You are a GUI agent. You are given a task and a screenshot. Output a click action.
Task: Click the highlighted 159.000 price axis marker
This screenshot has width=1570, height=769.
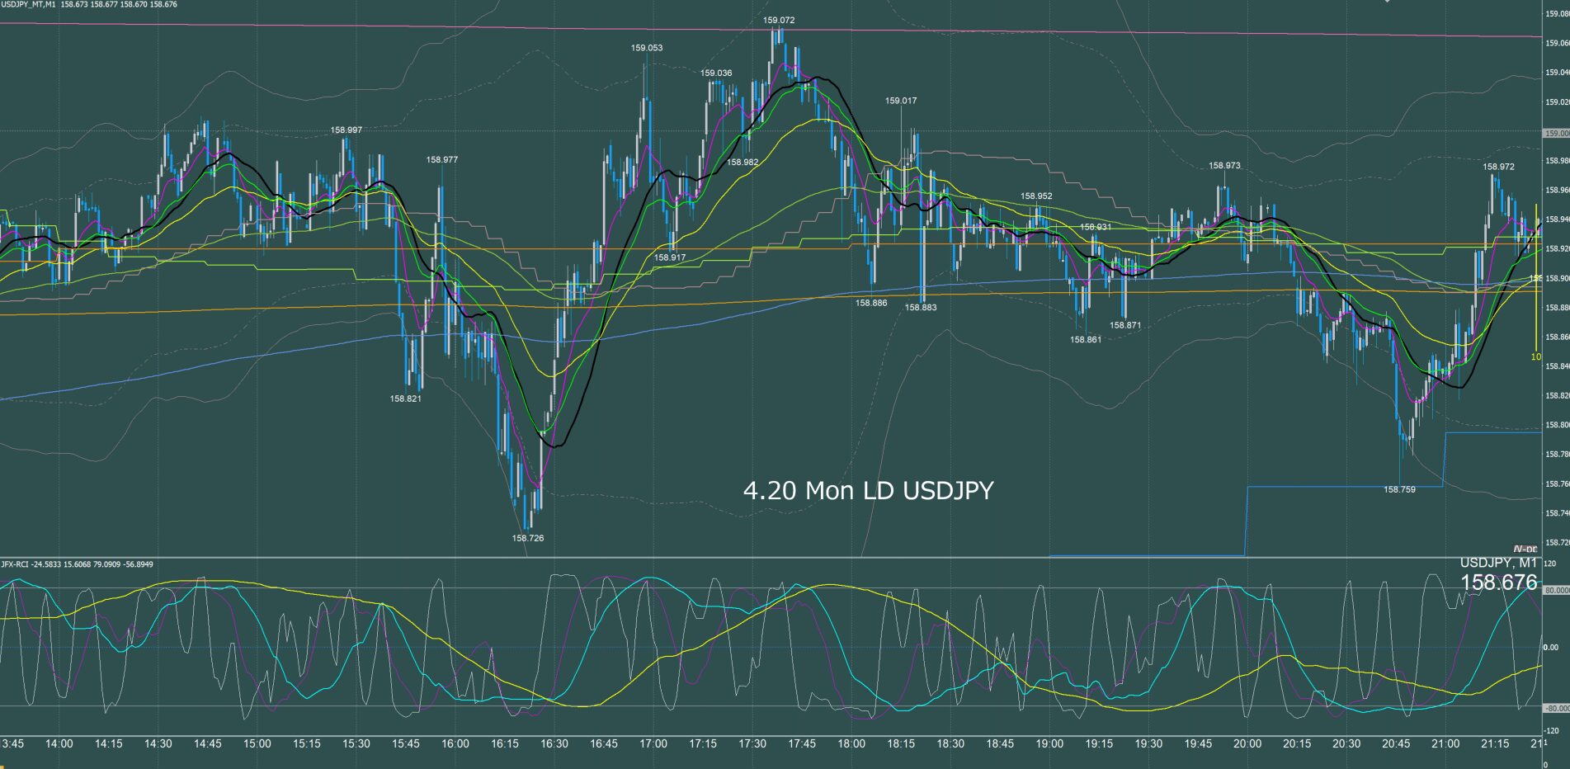[x=1555, y=134]
